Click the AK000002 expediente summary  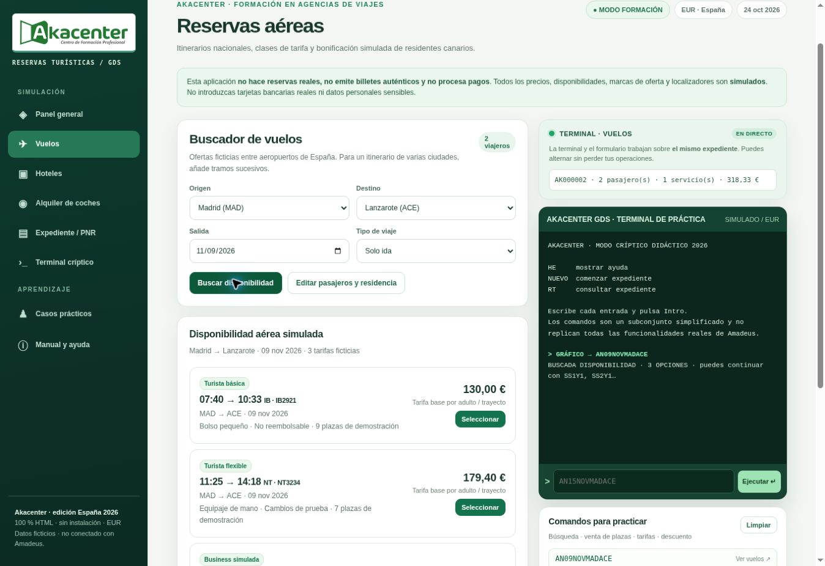pos(663,180)
